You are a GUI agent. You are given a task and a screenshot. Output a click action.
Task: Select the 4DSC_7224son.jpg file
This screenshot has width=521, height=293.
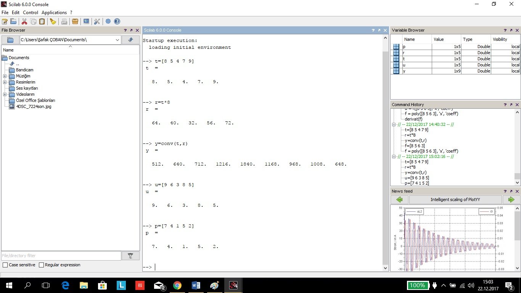(x=34, y=106)
